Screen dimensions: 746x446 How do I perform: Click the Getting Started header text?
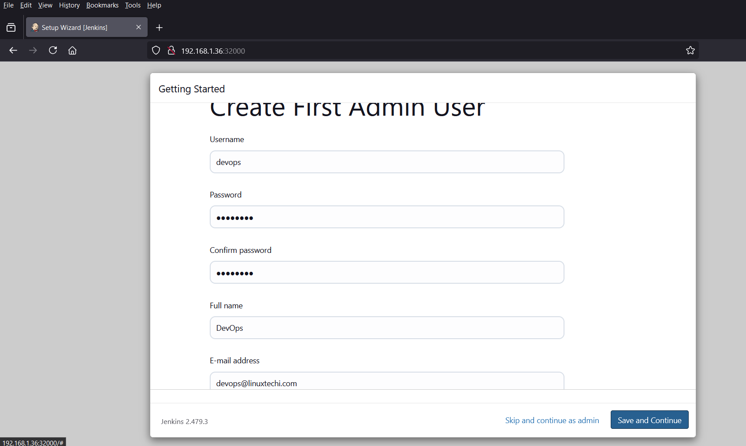192,89
